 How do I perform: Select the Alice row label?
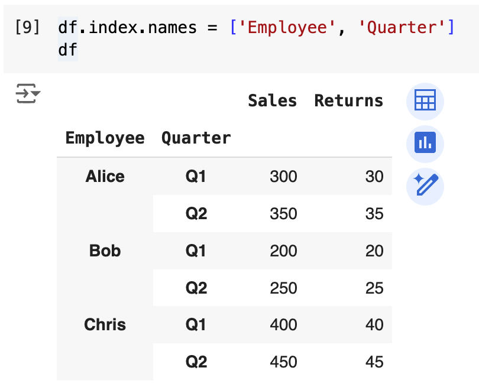(x=105, y=176)
